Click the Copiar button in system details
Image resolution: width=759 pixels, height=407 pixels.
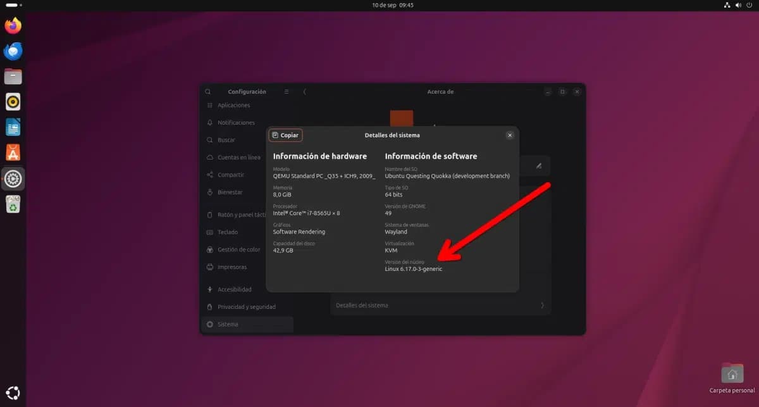click(x=285, y=135)
